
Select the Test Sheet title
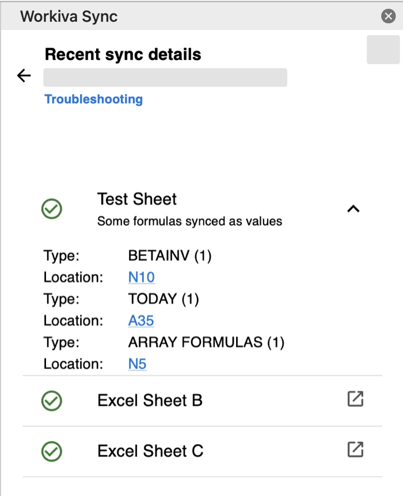pyautogui.click(x=137, y=199)
